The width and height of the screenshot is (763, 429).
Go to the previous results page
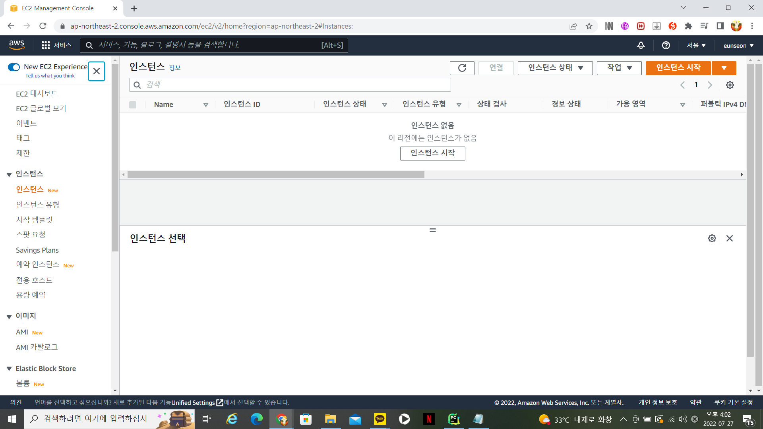point(682,85)
